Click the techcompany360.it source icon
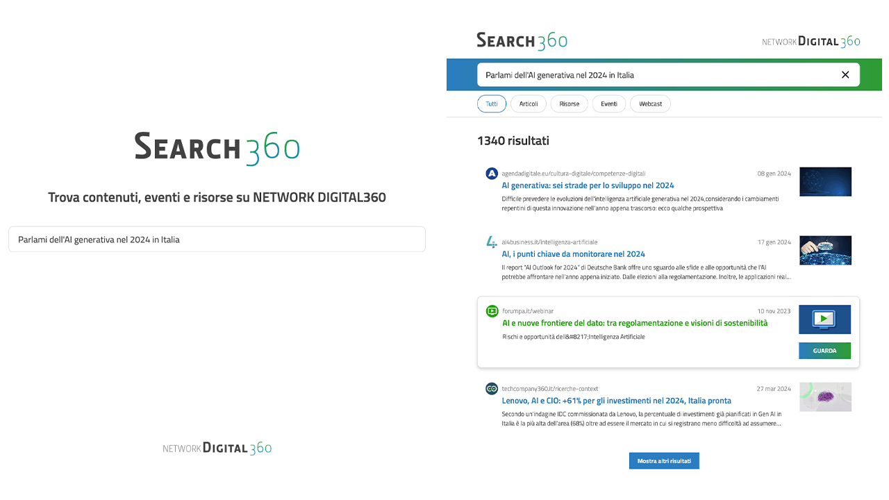Image resolution: width=889 pixels, height=500 pixels. [x=492, y=389]
